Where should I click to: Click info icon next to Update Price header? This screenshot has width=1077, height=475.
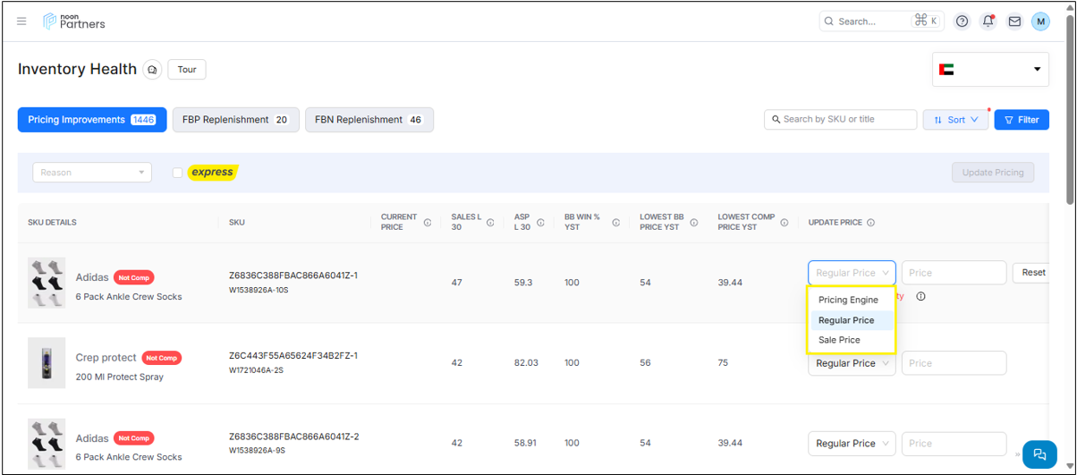pyautogui.click(x=870, y=223)
